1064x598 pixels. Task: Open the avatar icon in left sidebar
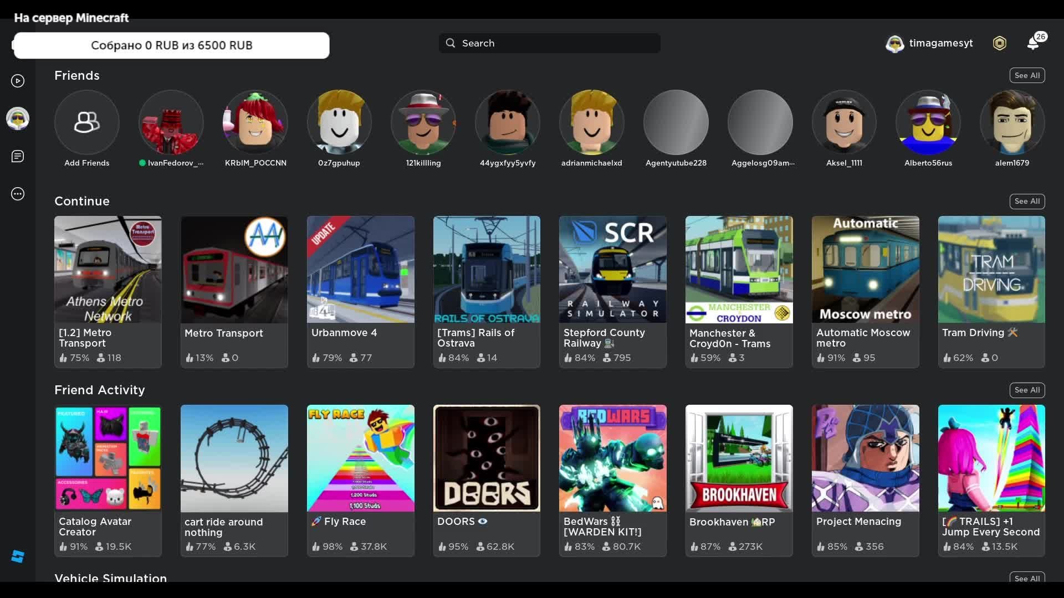(18, 118)
